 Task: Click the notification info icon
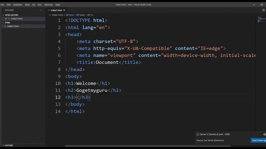coord(198,134)
